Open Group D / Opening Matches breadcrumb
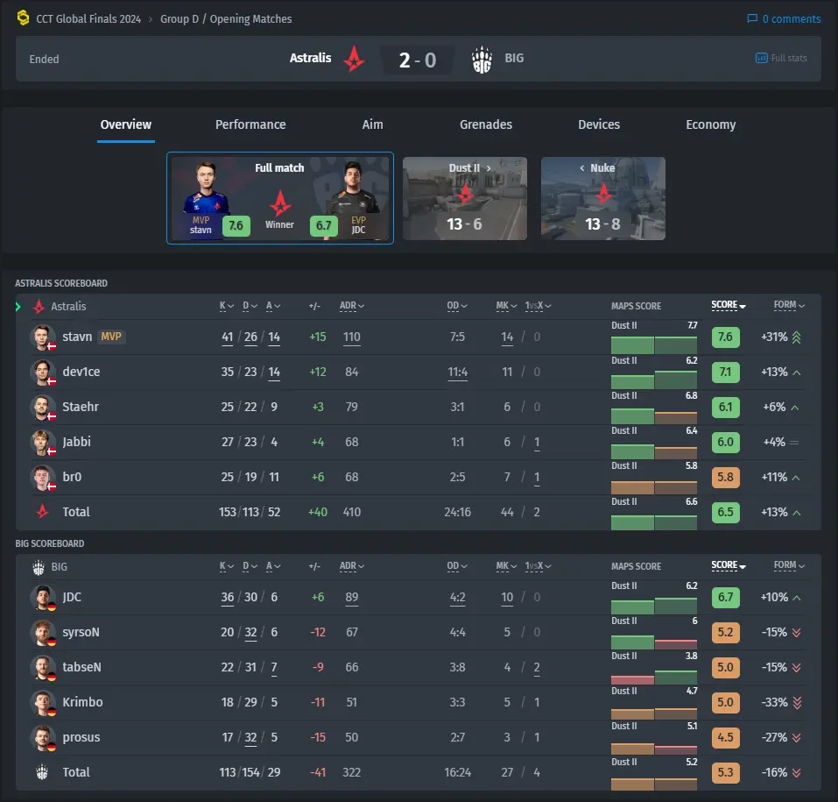The image size is (838, 802). pos(226,19)
